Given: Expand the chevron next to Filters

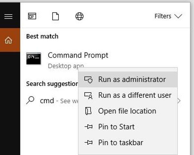Looking at the screenshot, I should point(178,16).
